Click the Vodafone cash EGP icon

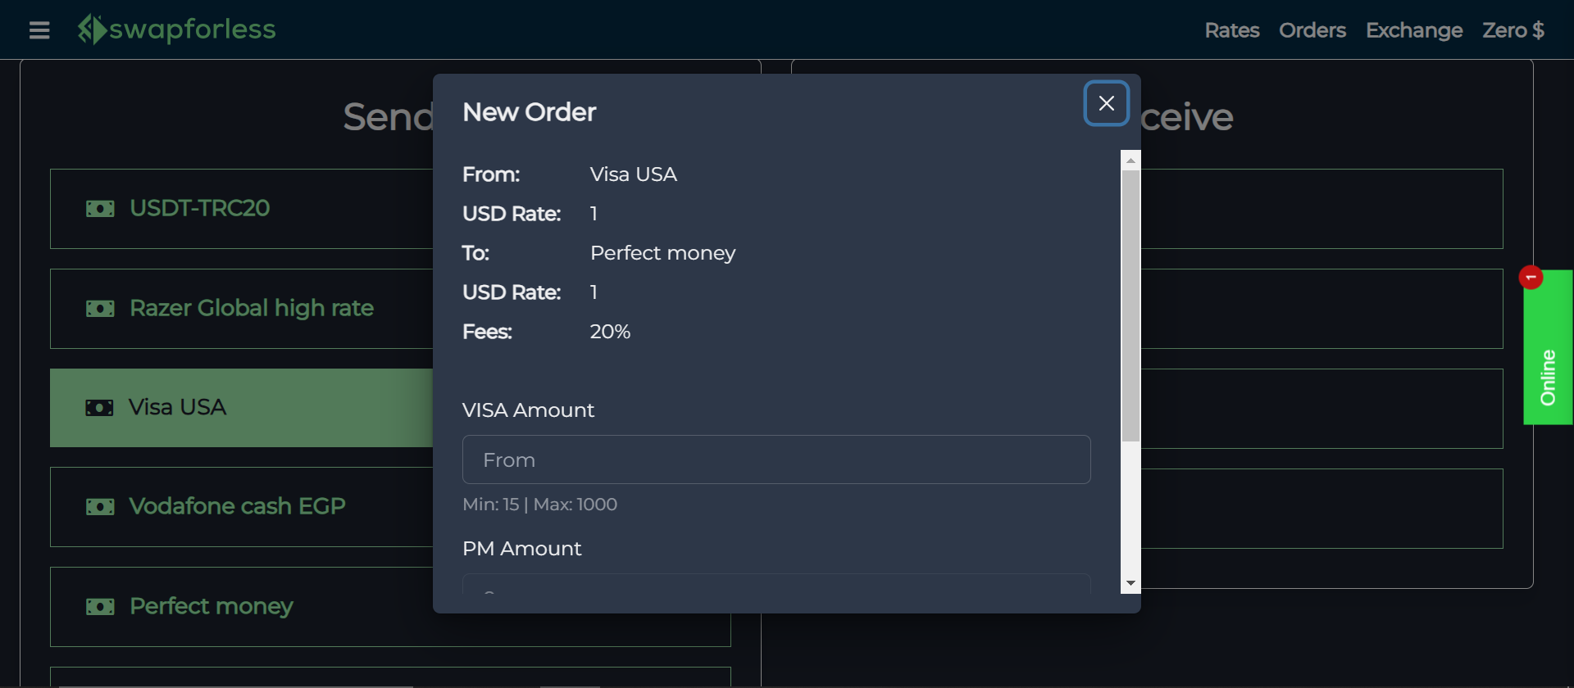tap(100, 507)
